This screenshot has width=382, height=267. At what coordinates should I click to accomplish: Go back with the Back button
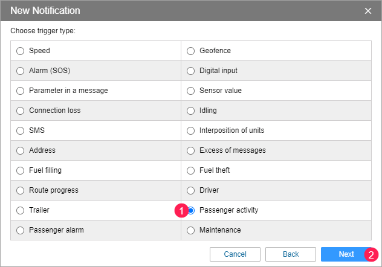[291, 254]
